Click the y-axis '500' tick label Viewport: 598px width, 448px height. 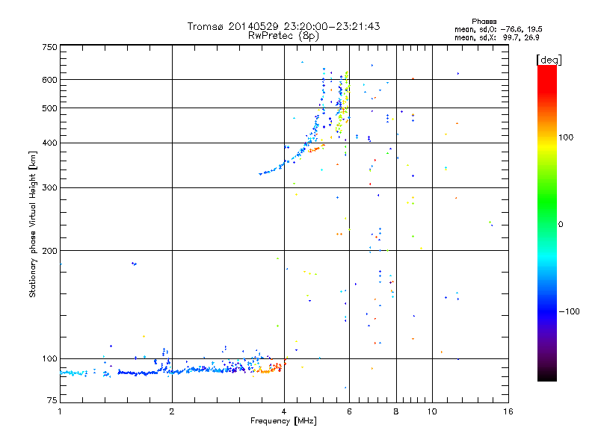pyautogui.click(x=49, y=108)
